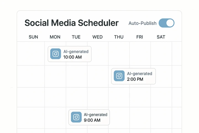Click Instagram icon on 2:00 PM post
The height and width of the screenshot is (133, 199).
coord(119,76)
